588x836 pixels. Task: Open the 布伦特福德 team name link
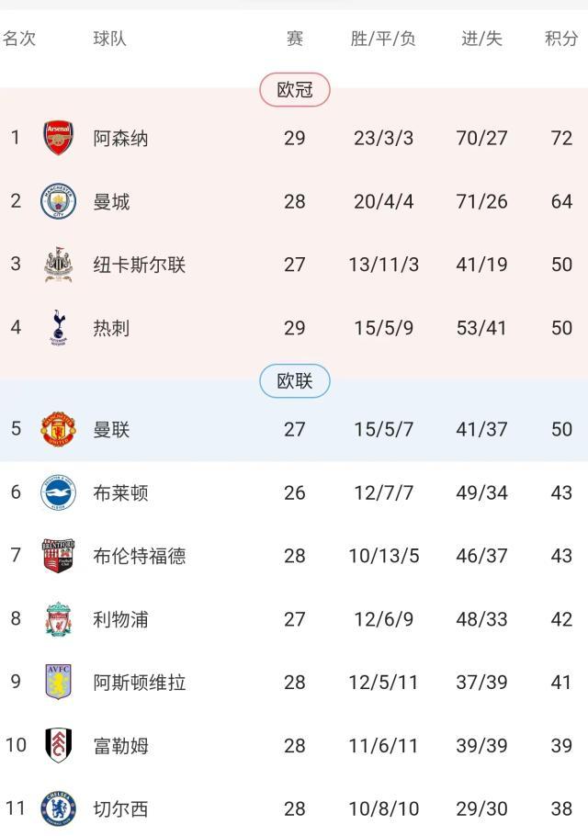(x=139, y=556)
